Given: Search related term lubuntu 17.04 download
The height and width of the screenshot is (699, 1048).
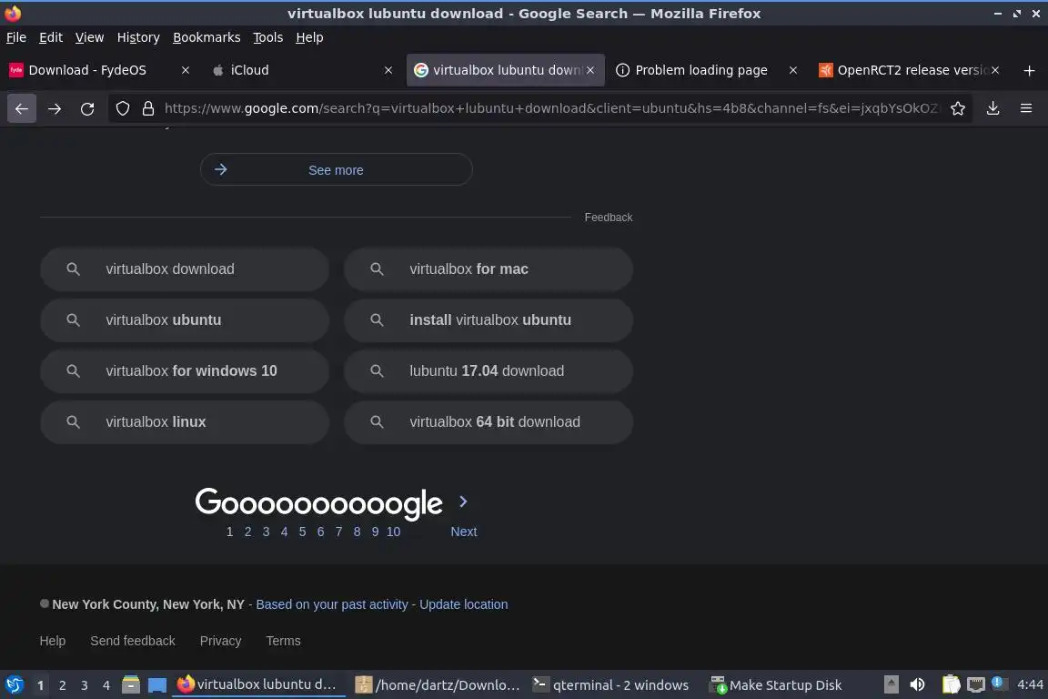Looking at the screenshot, I should 489,370.
